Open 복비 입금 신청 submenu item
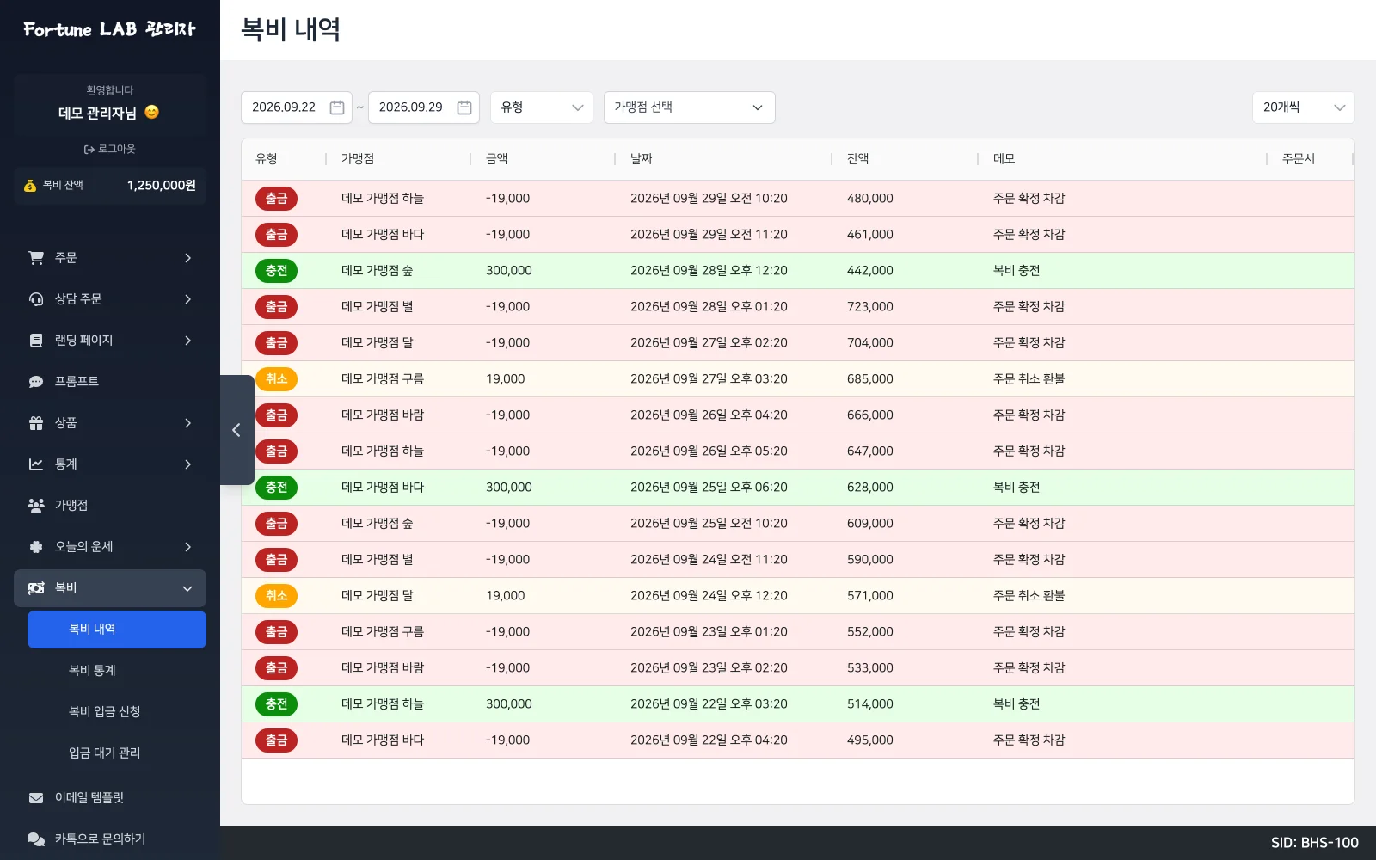Image resolution: width=1376 pixels, height=860 pixels. (x=104, y=711)
